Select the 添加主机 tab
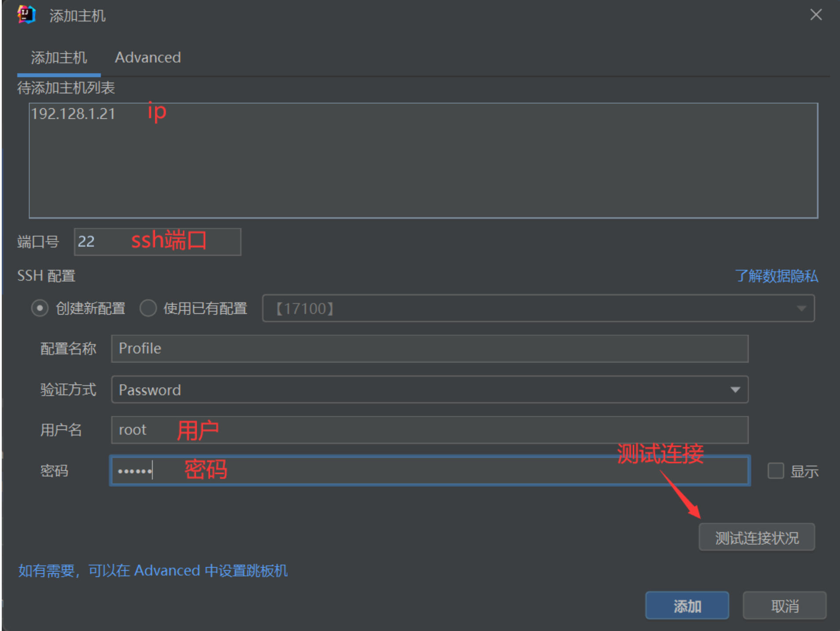The height and width of the screenshot is (631, 840). coord(59,58)
